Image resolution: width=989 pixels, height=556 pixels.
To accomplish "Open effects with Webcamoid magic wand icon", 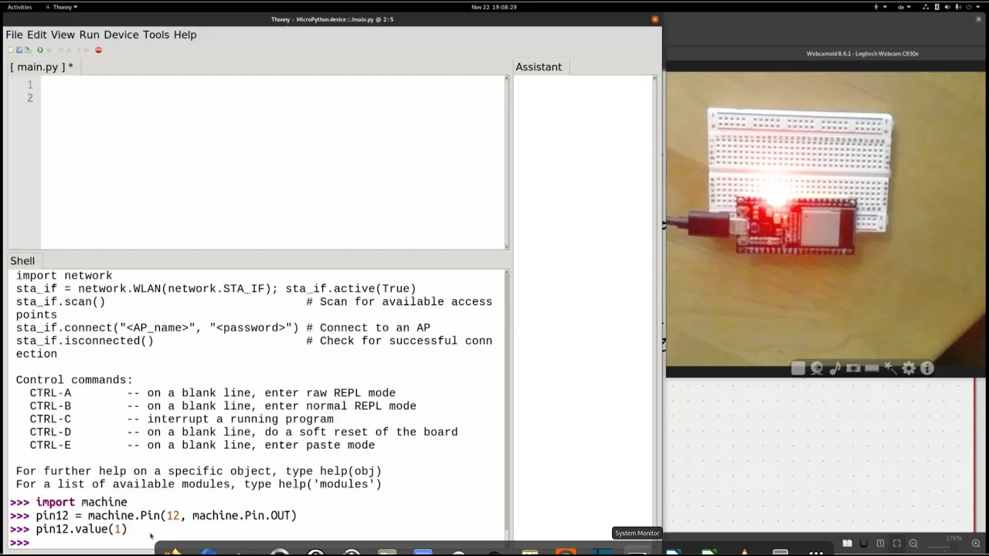I will pyautogui.click(x=890, y=368).
